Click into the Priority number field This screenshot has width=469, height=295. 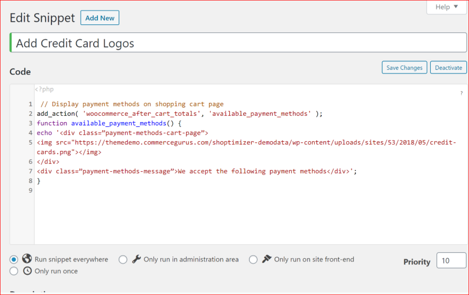(451, 261)
